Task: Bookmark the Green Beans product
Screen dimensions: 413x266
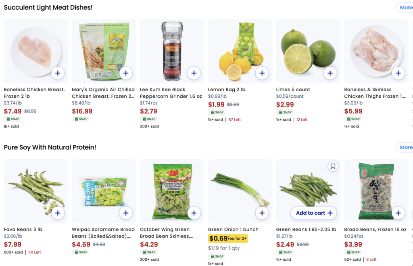Action: pos(333,166)
